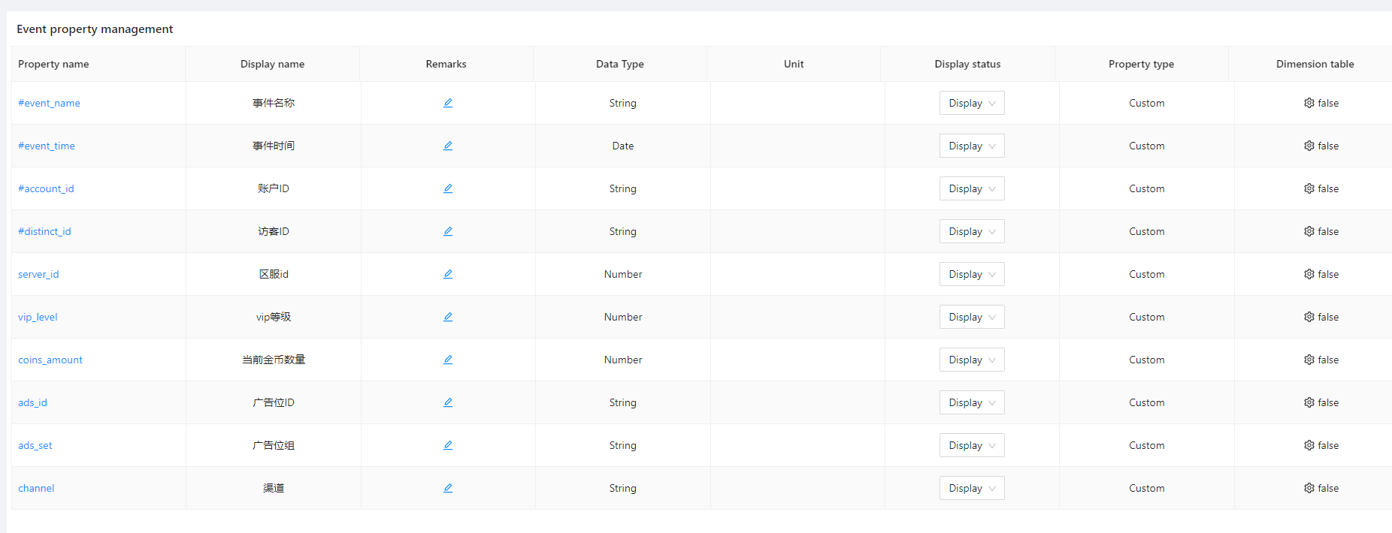Click dimension gear icon for #distinct_id
This screenshot has width=1392, height=533.
coord(1309,231)
